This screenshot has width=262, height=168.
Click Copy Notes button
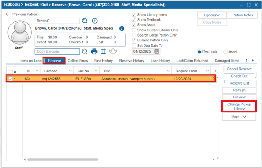212,22
